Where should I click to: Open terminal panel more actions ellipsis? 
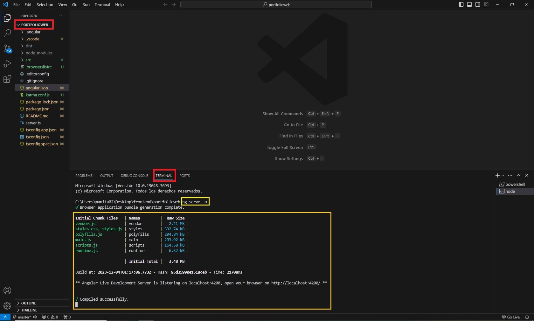point(510,175)
